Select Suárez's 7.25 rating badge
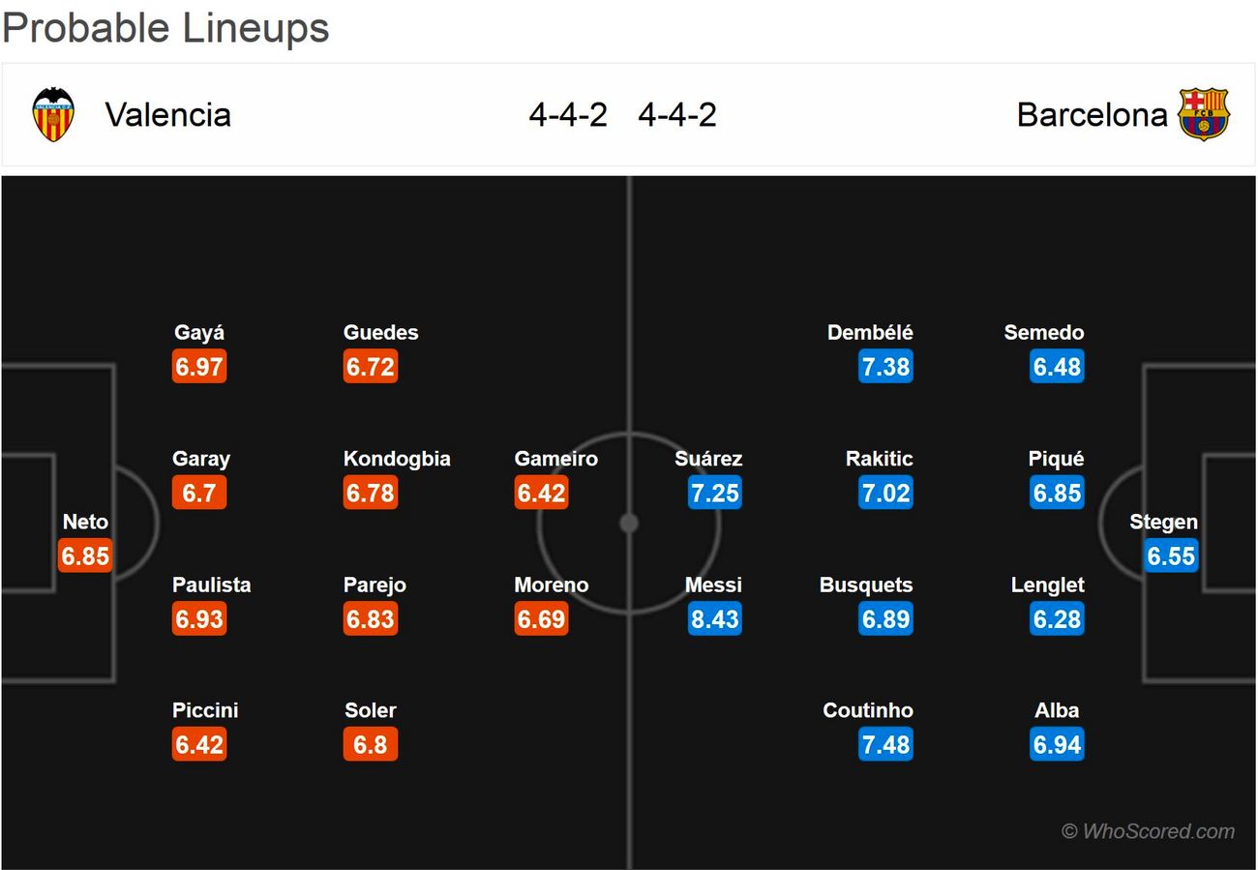Image resolution: width=1258 pixels, height=870 pixels. (714, 494)
